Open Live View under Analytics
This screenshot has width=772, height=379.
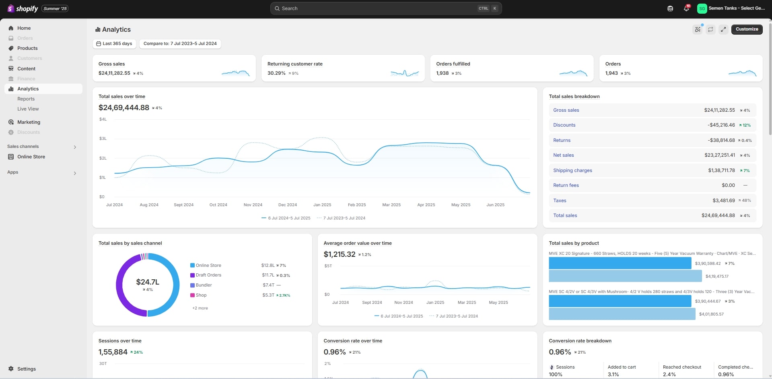(28, 109)
